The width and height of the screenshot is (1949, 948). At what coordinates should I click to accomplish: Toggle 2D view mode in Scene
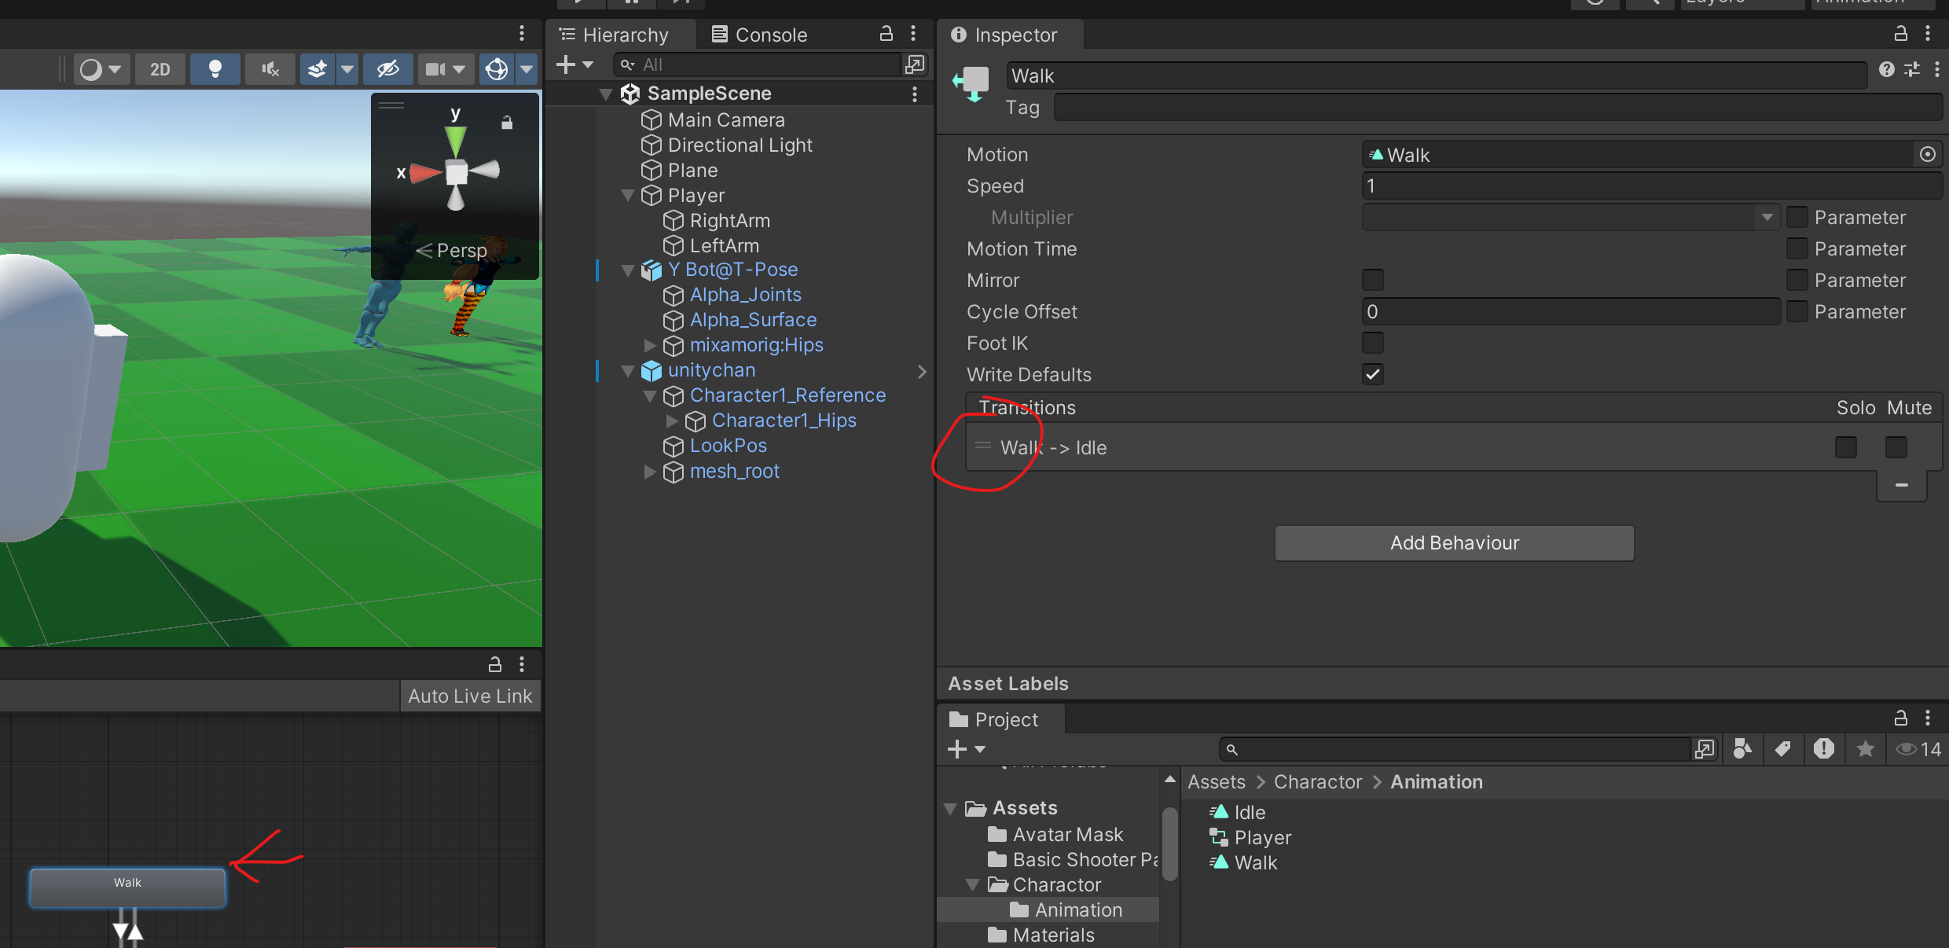[x=160, y=69]
